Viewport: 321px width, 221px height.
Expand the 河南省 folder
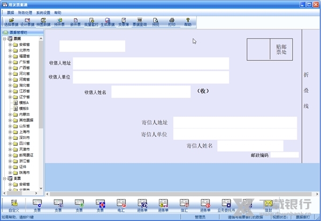[x=10, y=80]
